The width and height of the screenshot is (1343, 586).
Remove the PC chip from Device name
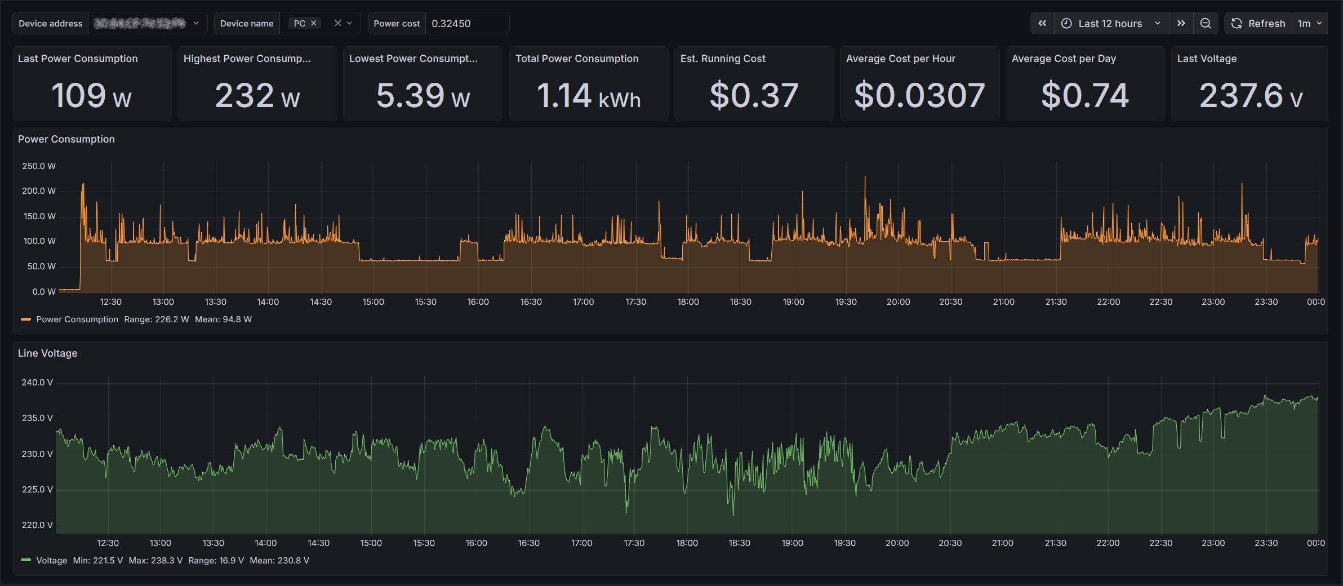(x=314, y=23)
